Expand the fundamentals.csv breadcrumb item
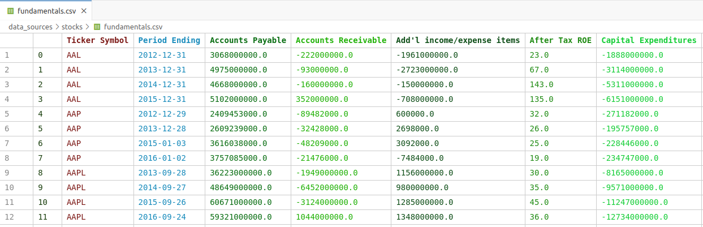The width and height of the screenshot is (703, 227). coord(133,27)
